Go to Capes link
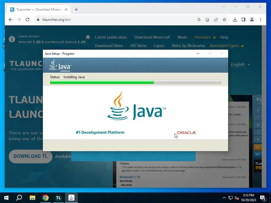 click(159, 46)
